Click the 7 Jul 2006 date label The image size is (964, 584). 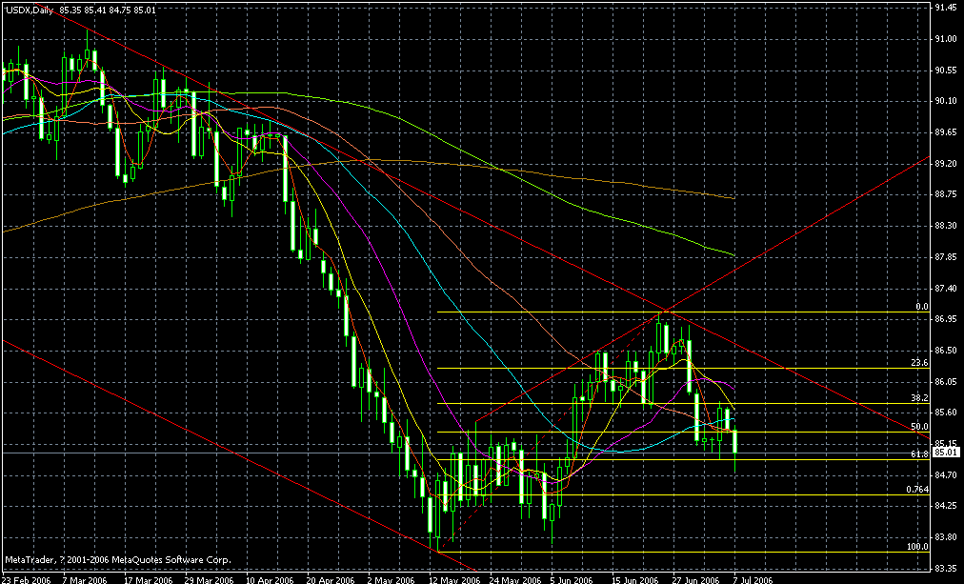pyautogui.click(x=753, y=579)
